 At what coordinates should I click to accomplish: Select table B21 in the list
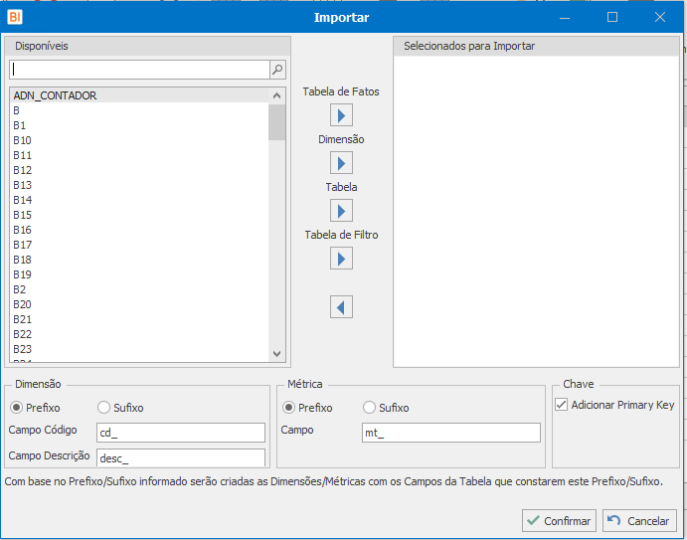tap(139, 319)
